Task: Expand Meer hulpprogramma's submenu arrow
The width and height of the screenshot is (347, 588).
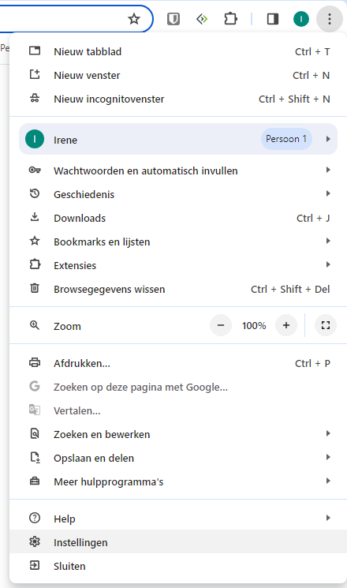Action: click(x=328, y=481)
